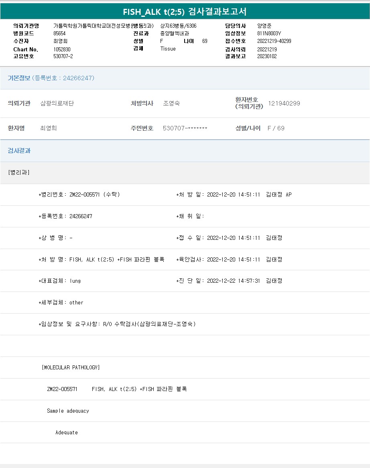Select 성별/나이 value 'F / 69'
The width and height of the screenshot is (370, 468).
tap(276, 128)
